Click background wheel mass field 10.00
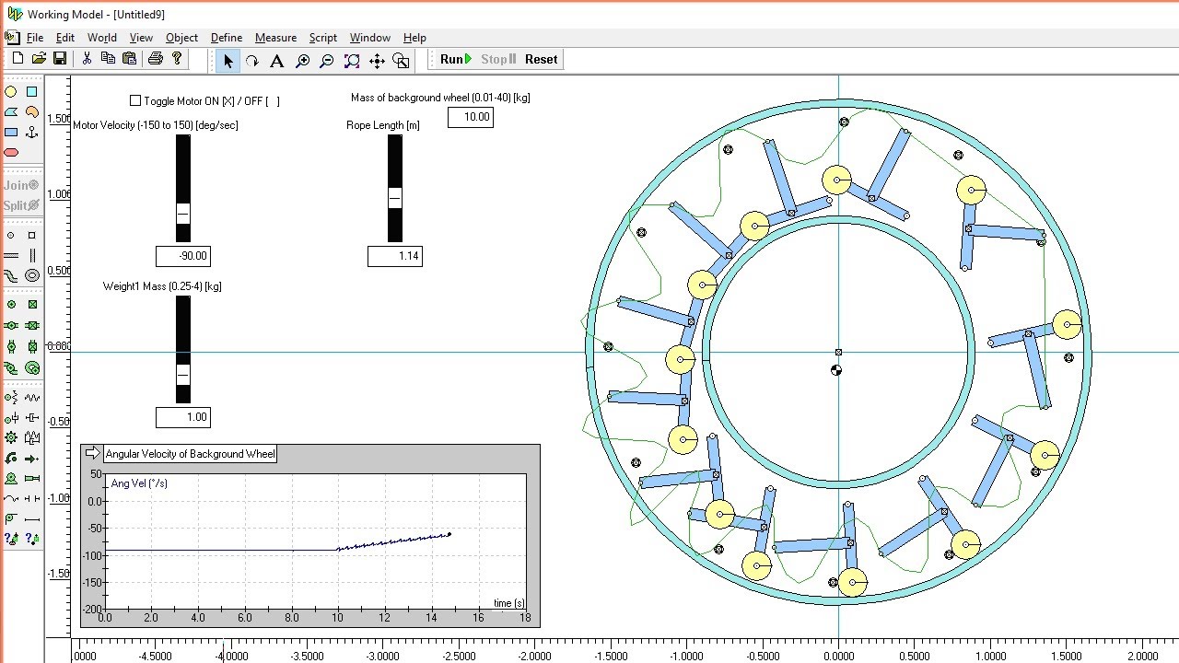 click(x=471, y=117)
